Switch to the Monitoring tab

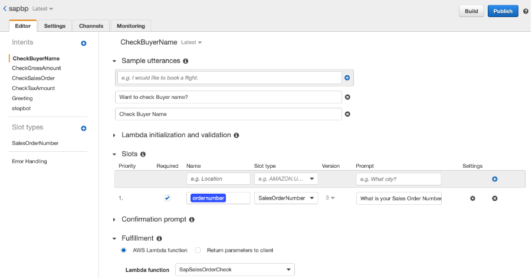pos(130,26)
